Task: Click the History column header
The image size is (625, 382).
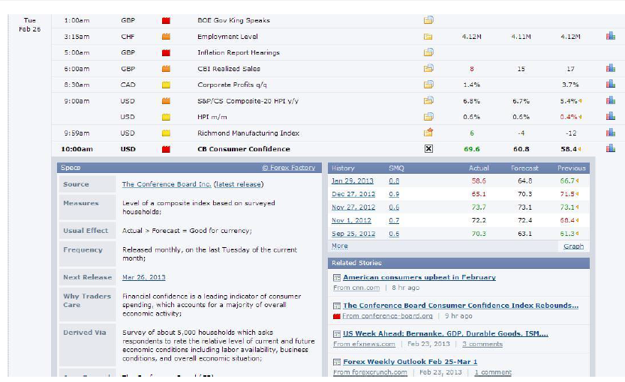Action: pos(343,169)
